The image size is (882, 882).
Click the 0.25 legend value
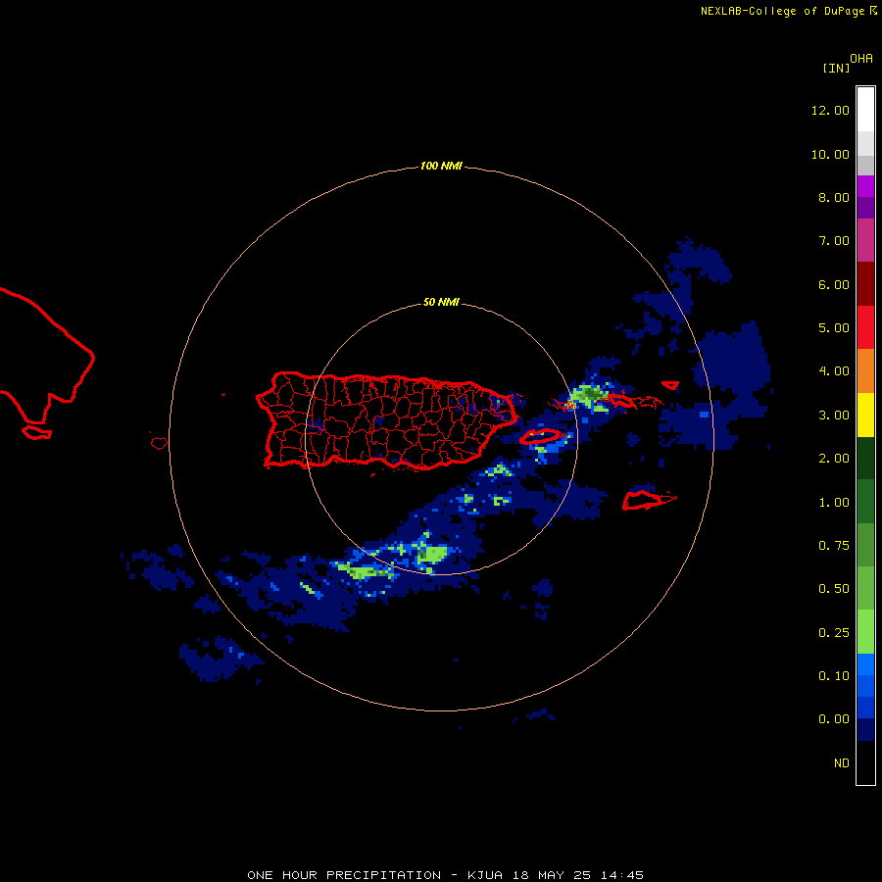click(834, 633)
